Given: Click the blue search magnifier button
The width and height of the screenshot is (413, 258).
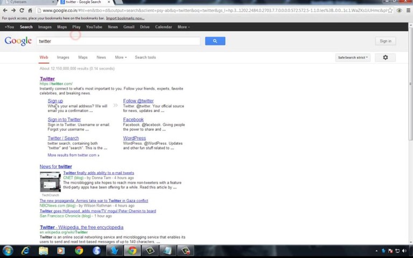Looking at the screenshot, I should pos(215,41).
